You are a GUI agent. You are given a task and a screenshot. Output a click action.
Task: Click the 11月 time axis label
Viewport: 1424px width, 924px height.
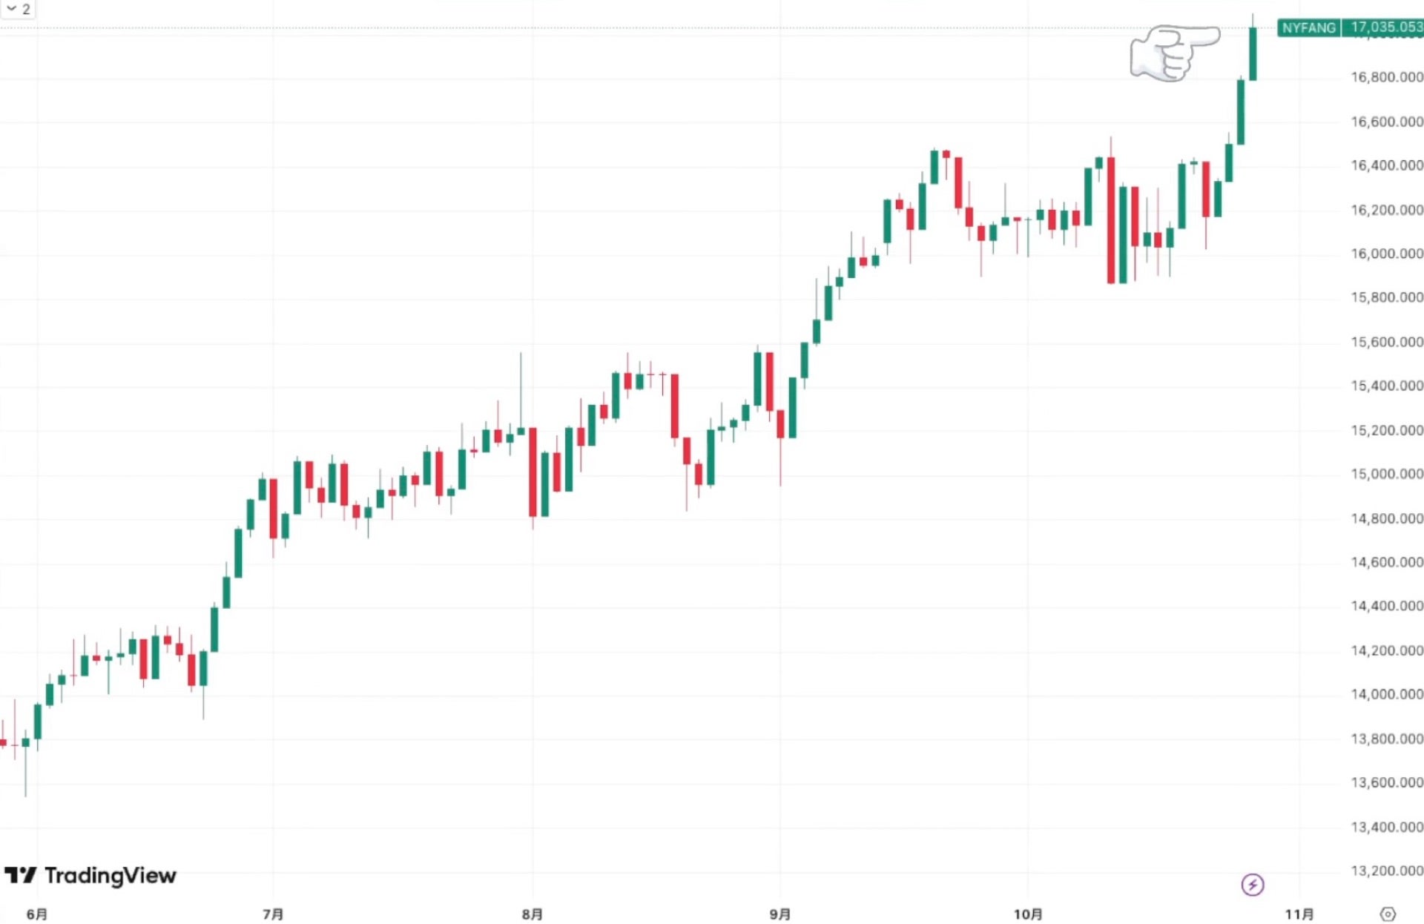coord(1299,914)
